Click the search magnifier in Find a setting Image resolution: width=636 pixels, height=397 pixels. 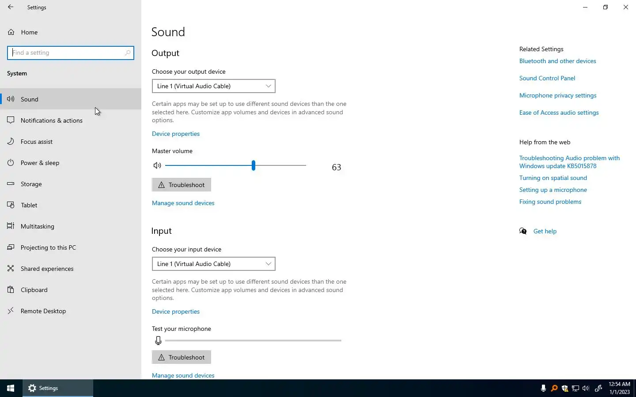click(x=128, y=53)
